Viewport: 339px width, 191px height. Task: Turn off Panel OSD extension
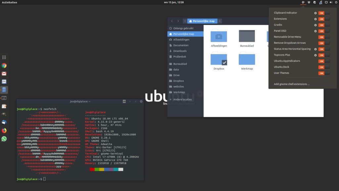tap(324, 31)
